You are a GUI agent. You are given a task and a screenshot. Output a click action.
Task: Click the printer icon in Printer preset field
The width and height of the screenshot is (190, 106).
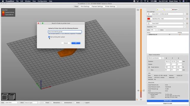[149, 24]
